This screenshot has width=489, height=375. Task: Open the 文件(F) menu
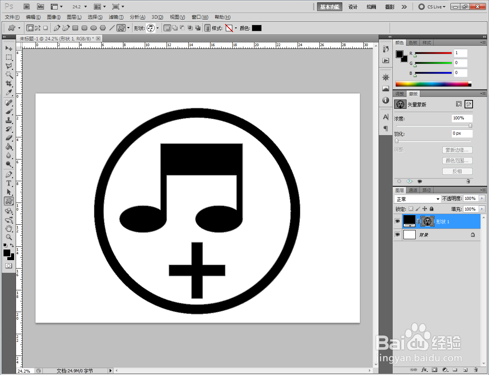[x=12, y=17]
